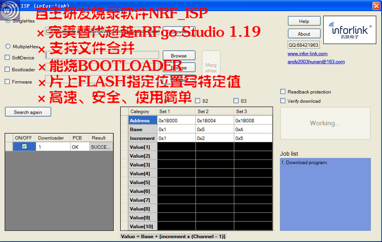The image size is (382, 242).
Task: Select the SingleHex radio option
Action: 8,21
